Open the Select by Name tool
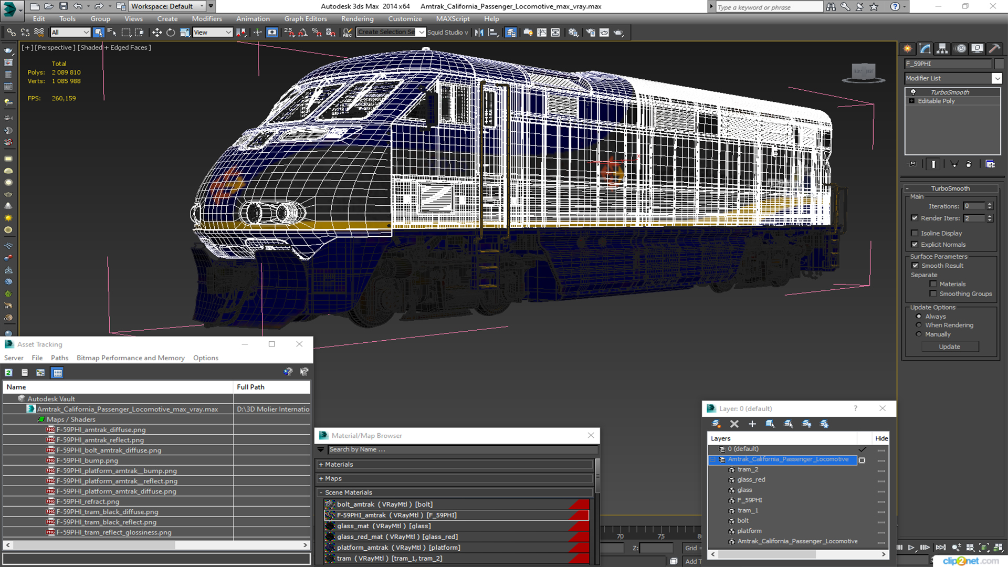The width and height of the screenshot is (1008, 567). [x=112, y=33]
